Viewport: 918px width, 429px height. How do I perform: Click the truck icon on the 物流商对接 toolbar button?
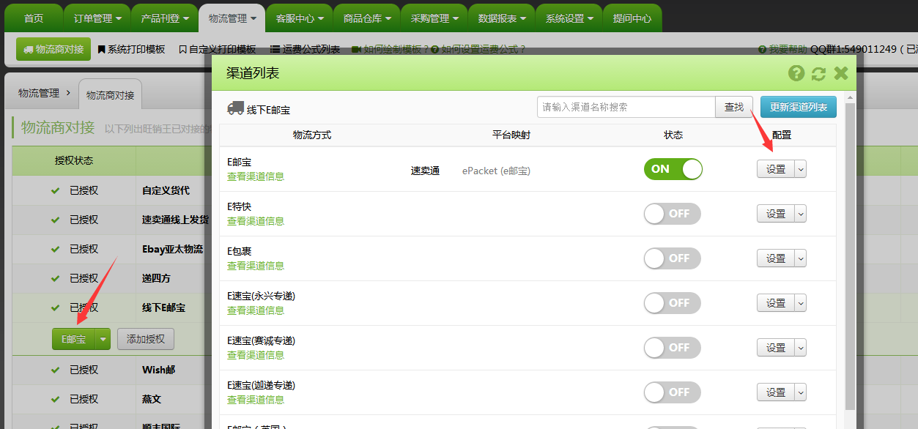(x=29, y=50)
